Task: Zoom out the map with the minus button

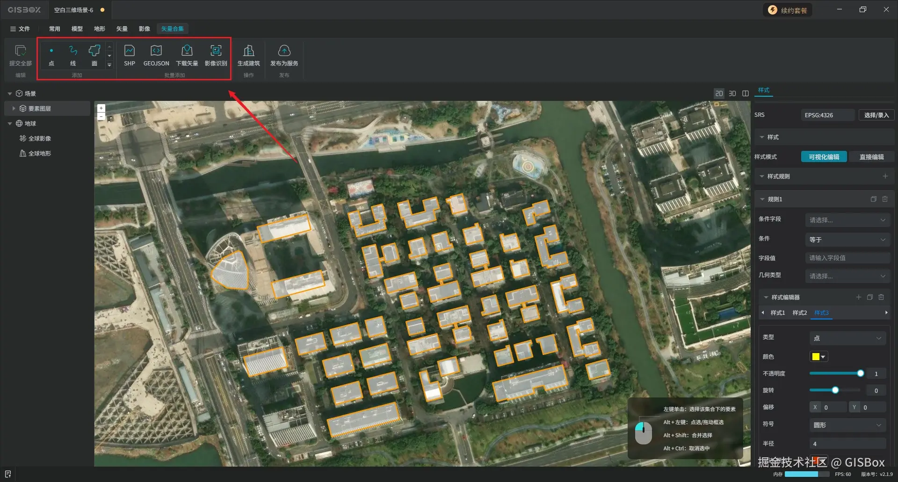Action: (101, 116)
